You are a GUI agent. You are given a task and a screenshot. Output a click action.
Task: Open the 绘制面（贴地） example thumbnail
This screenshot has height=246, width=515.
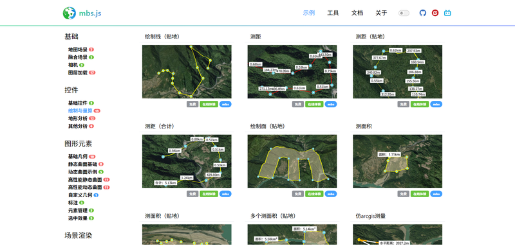click(292, 161)
